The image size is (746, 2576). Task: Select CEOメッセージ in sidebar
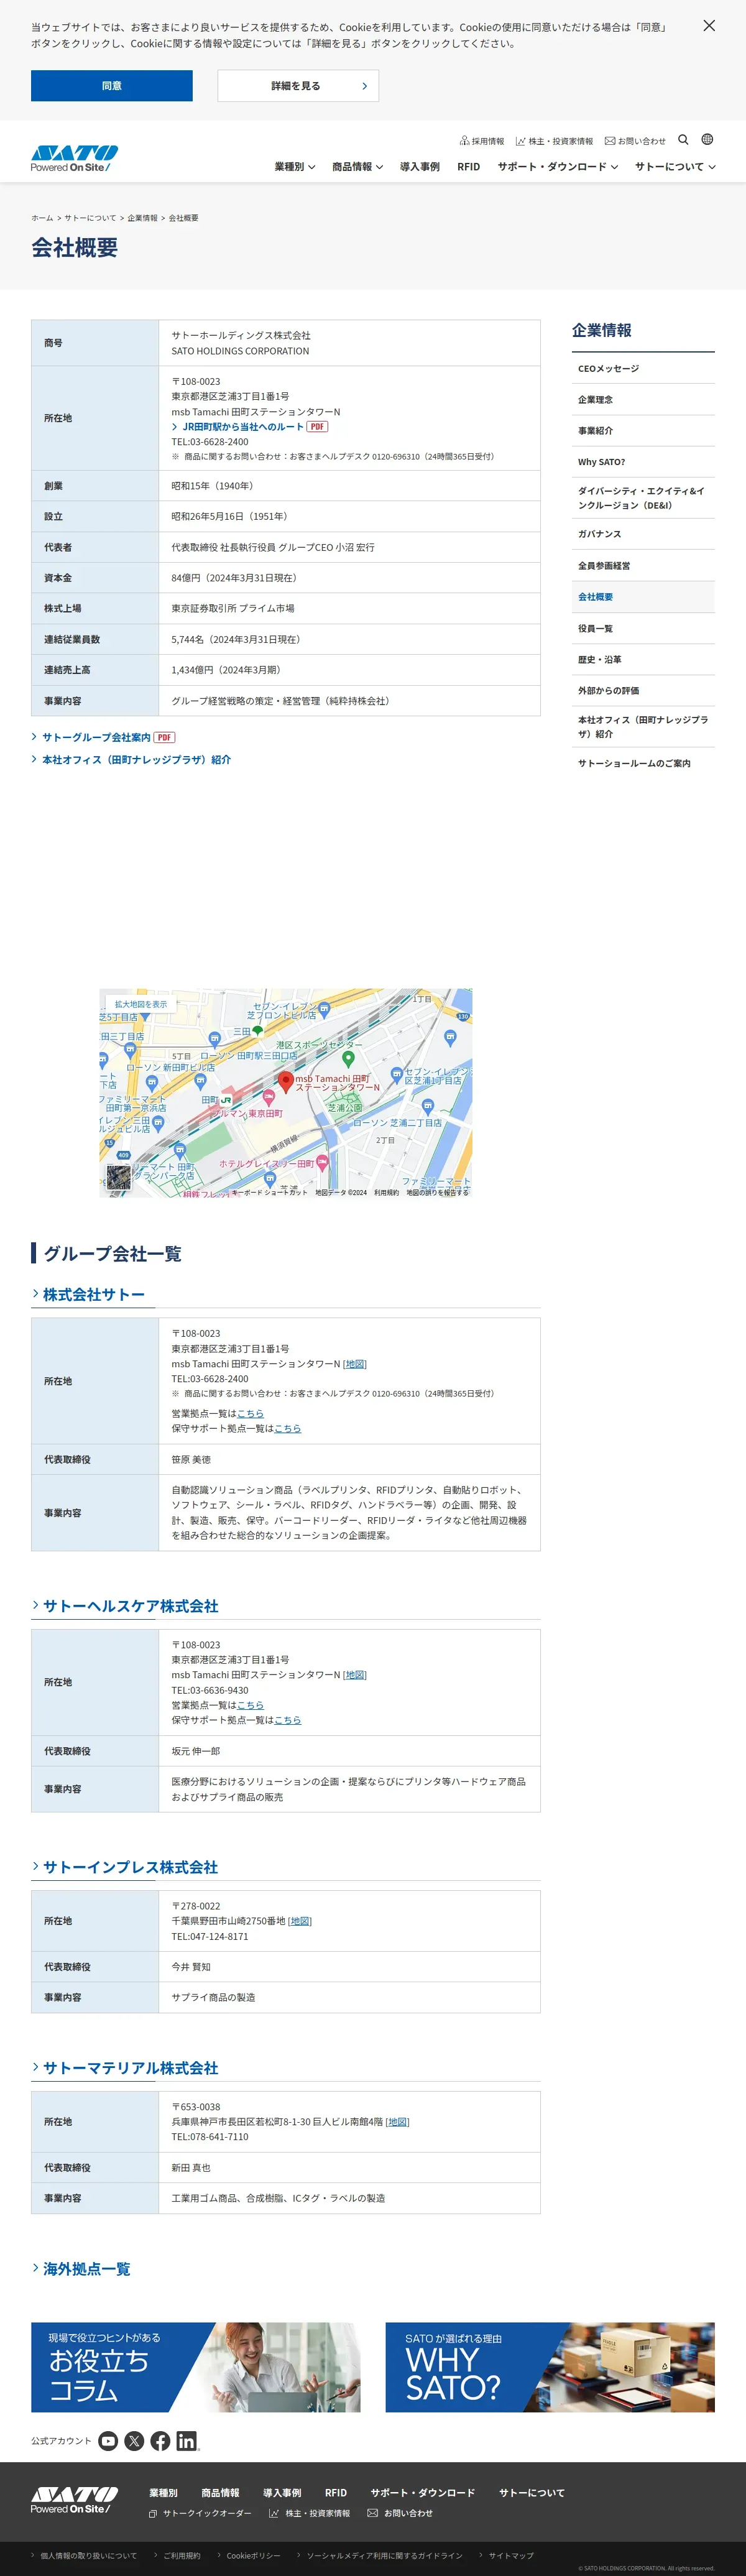(643, 369)
